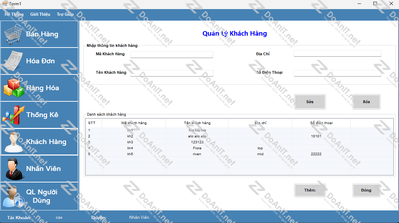Open QL Người Dùng sidebar label
This screenshot has height=223, width=399.
(x=42, y=196)
